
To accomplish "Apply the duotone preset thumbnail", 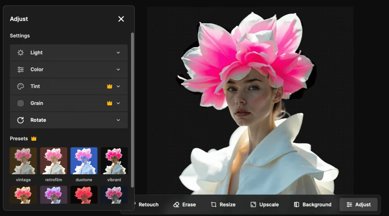I will tap(84, 161).
